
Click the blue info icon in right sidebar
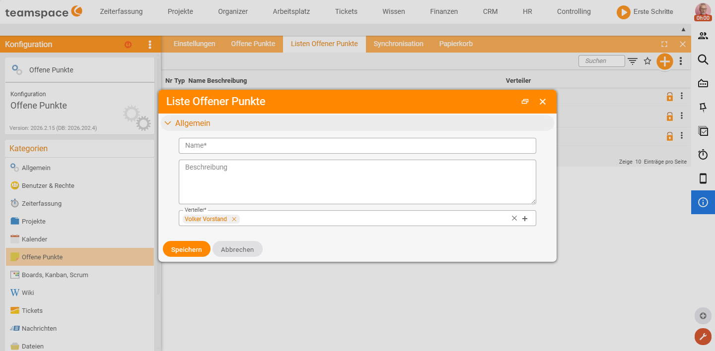(703, 202)
